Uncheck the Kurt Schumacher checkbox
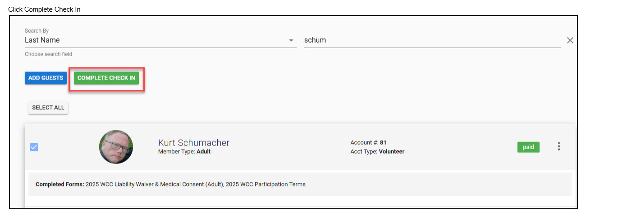 (34, 147)
